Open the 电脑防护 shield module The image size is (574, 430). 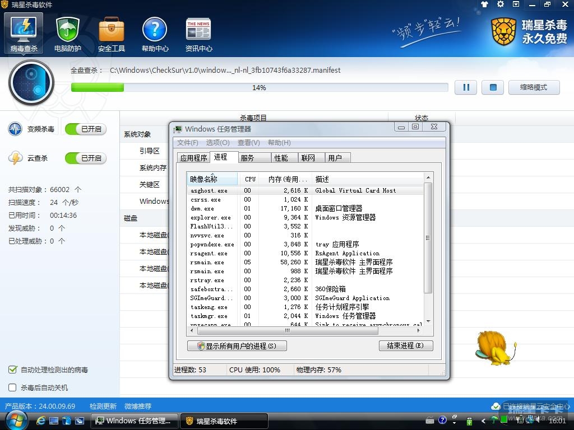coord(67,34)
